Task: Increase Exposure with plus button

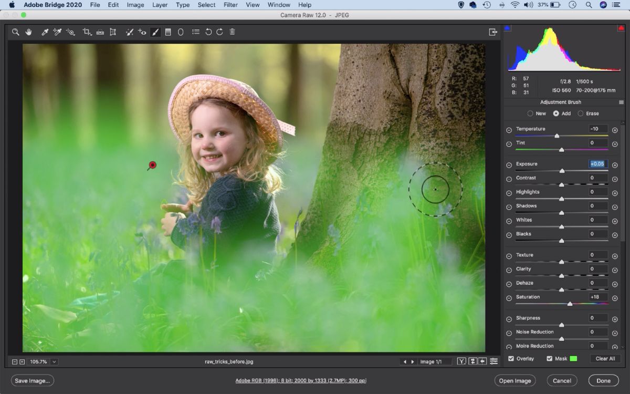Action: click(615, 165)
